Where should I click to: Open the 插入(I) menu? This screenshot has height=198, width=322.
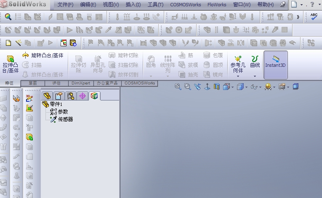point(133,4)
